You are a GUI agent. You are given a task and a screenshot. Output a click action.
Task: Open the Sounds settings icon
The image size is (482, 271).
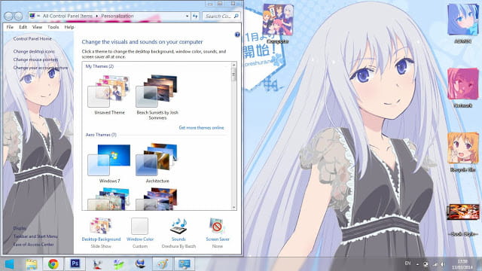coord(178,227)
